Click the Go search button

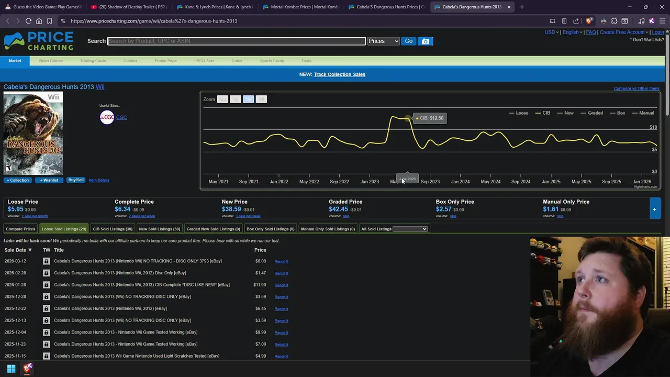pyautogui.click(x=408, y=41)
